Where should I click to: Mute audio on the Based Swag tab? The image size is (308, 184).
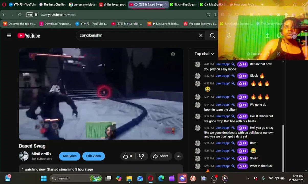click(136, 5)
